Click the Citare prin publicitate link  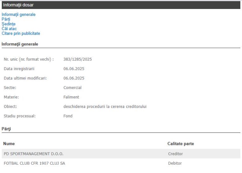point(21,34)
